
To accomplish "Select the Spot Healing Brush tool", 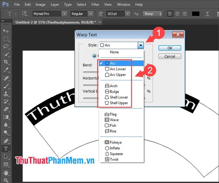I will [6, 78].
